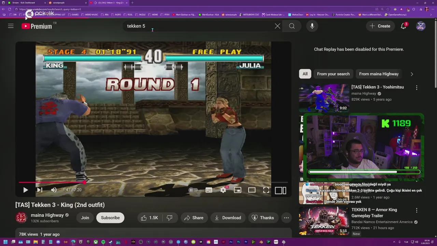Share the Tekken 3 King video
Viewport: 437px width, 246px height.
194,218
